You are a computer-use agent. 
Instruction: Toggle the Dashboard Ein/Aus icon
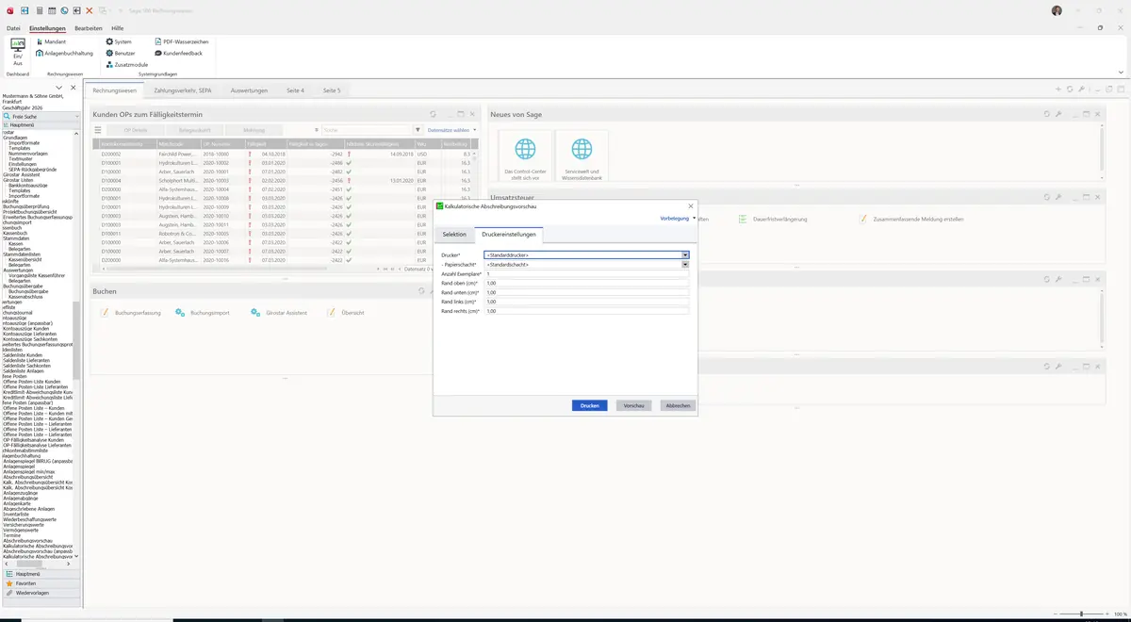pyautogui.click(x=17, y=51)
